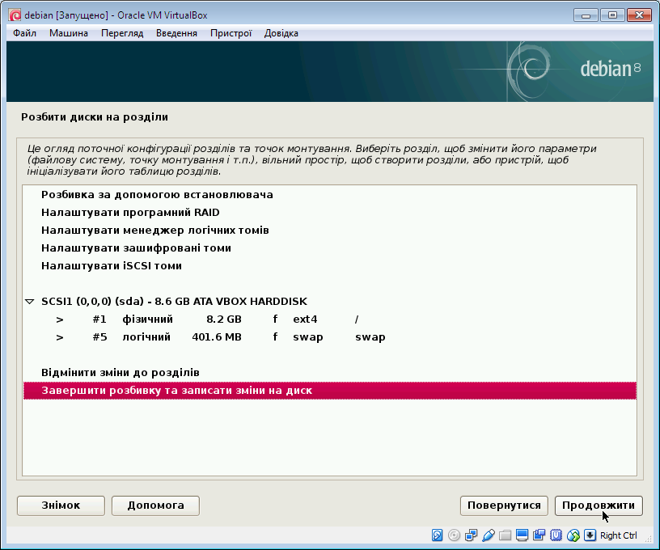
Task: Click the display monitor status icon
Action: (522, 535)
